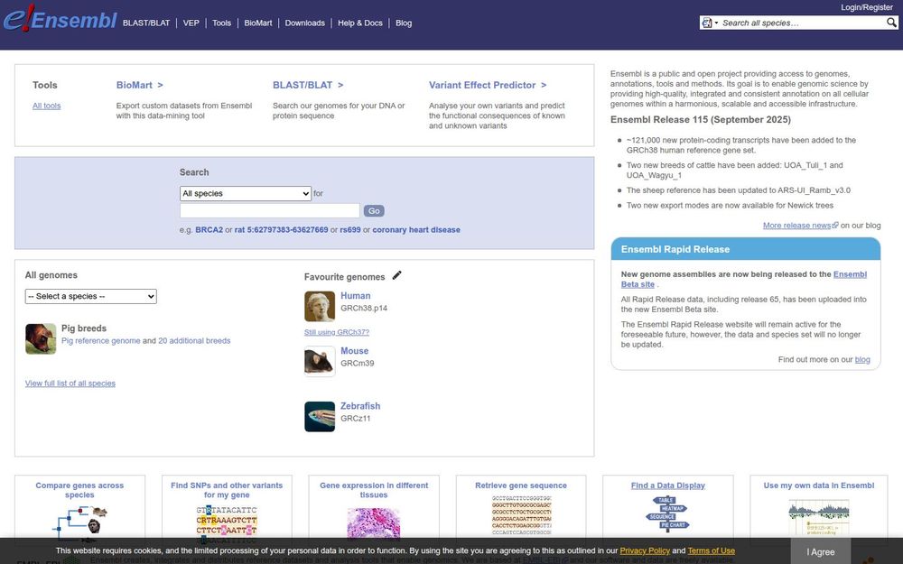
Task: Open the Mouse genome link
Action: pos(354,351)
